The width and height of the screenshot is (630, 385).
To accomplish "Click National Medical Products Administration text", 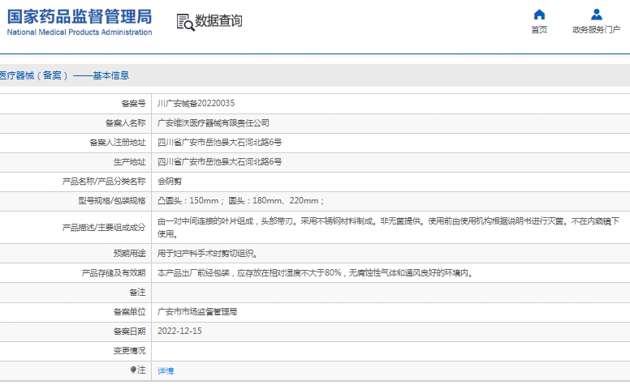I will [80, 32].
